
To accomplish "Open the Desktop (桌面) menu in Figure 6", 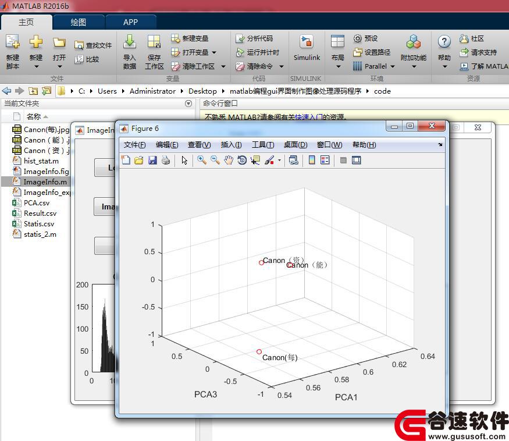I will coord(296,145).
